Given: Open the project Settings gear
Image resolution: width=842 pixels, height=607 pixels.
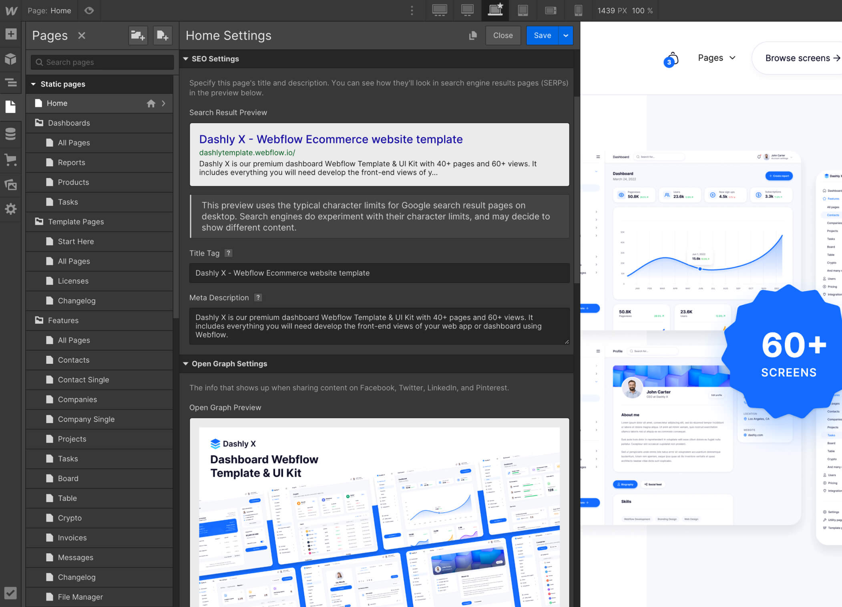Looking at the screenshot, I should [11, 209].
